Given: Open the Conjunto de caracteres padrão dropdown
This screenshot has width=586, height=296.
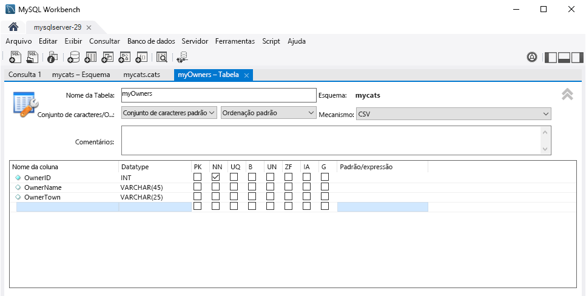Looking at the screenshot, I should point(169,113).
